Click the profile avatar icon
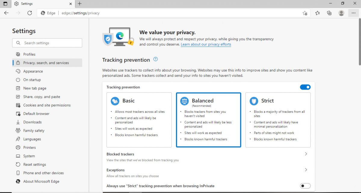This screenshot has width=361, height=193. click(341, 13)
